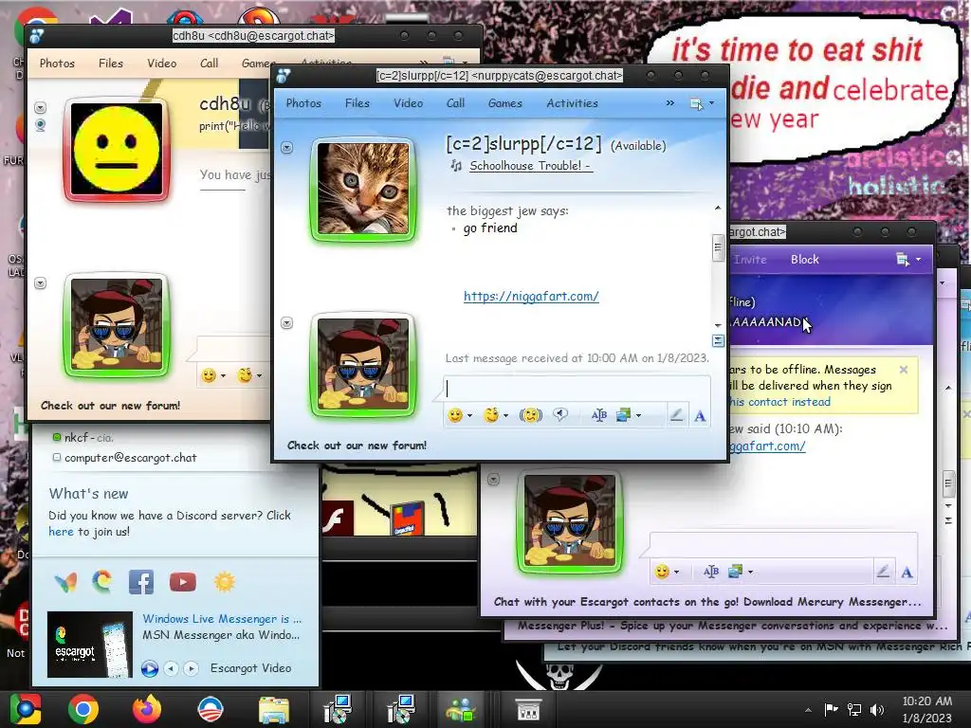The image size is (971, 728).
Task: Open background dropdown arrow in purple chat
Action: [x=751, y=572]
